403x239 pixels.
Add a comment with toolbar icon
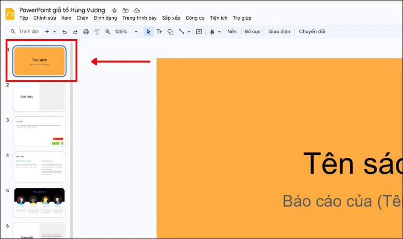click(x=199, y=32)
